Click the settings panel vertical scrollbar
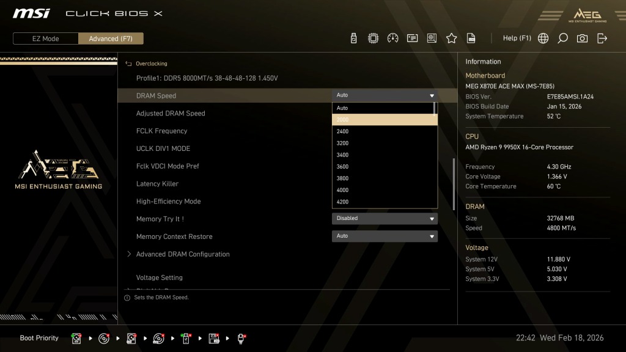This screenshot has height=352, width=626. 454,184
